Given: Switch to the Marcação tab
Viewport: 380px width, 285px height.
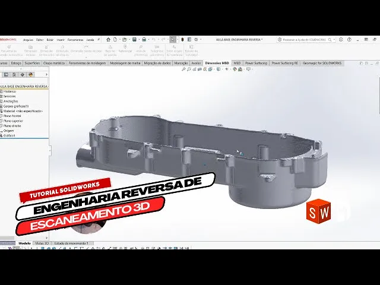Looking at the screenshot, I should point(181,63).
